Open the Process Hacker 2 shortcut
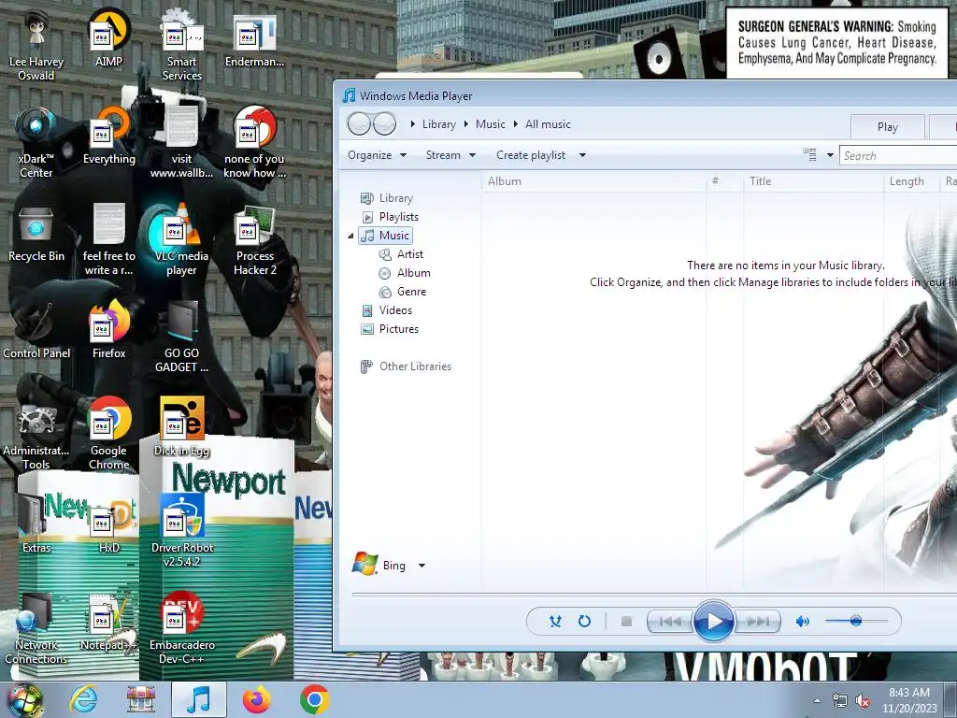 pyautogui.click(x=254, y=239)
